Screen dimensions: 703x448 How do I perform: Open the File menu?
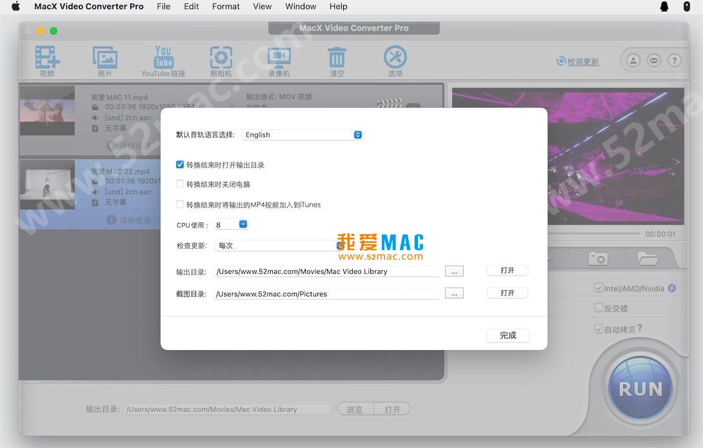click(x=164, y=6)
